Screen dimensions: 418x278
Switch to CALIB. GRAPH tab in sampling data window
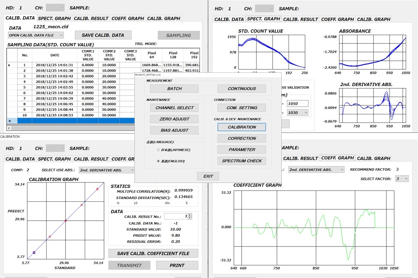(x=164, y=18)
